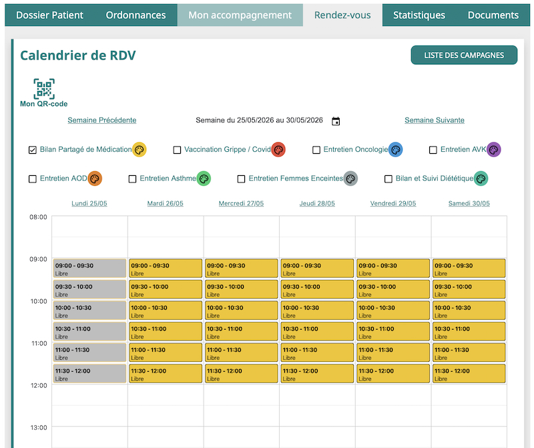Enable Vaccination Grippe / Covid checkbox
The image size is (534, 448).
177,150
